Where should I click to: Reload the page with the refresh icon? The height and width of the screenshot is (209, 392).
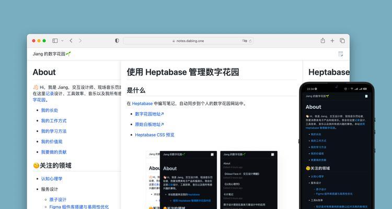click(x=250, y=41)
